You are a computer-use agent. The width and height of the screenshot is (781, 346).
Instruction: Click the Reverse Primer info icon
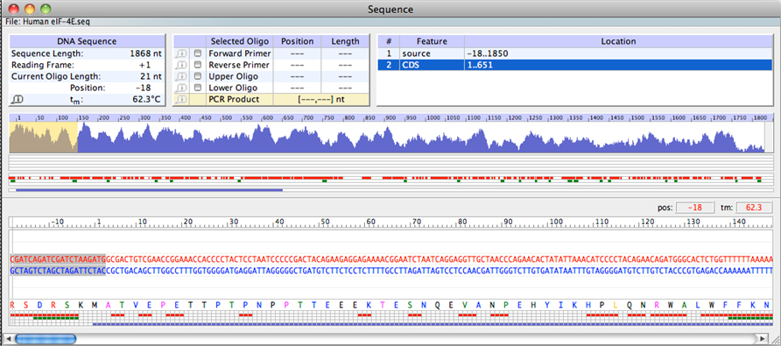pos(182,65)
